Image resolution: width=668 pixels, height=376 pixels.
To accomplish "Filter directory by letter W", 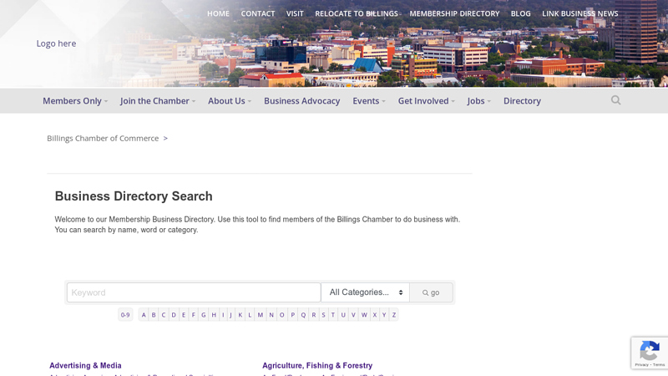I will point(364,315).
